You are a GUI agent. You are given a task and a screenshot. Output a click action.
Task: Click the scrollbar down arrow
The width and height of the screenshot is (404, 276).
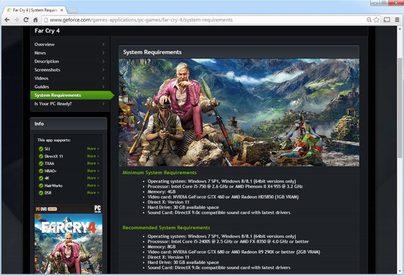[400, 271]
